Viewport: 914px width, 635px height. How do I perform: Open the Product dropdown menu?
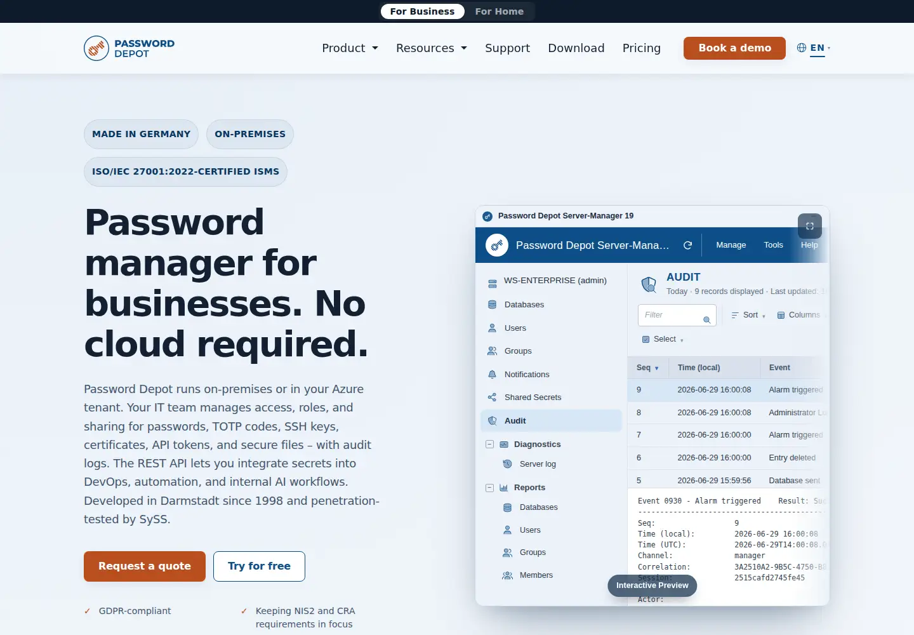coord(350,48)
